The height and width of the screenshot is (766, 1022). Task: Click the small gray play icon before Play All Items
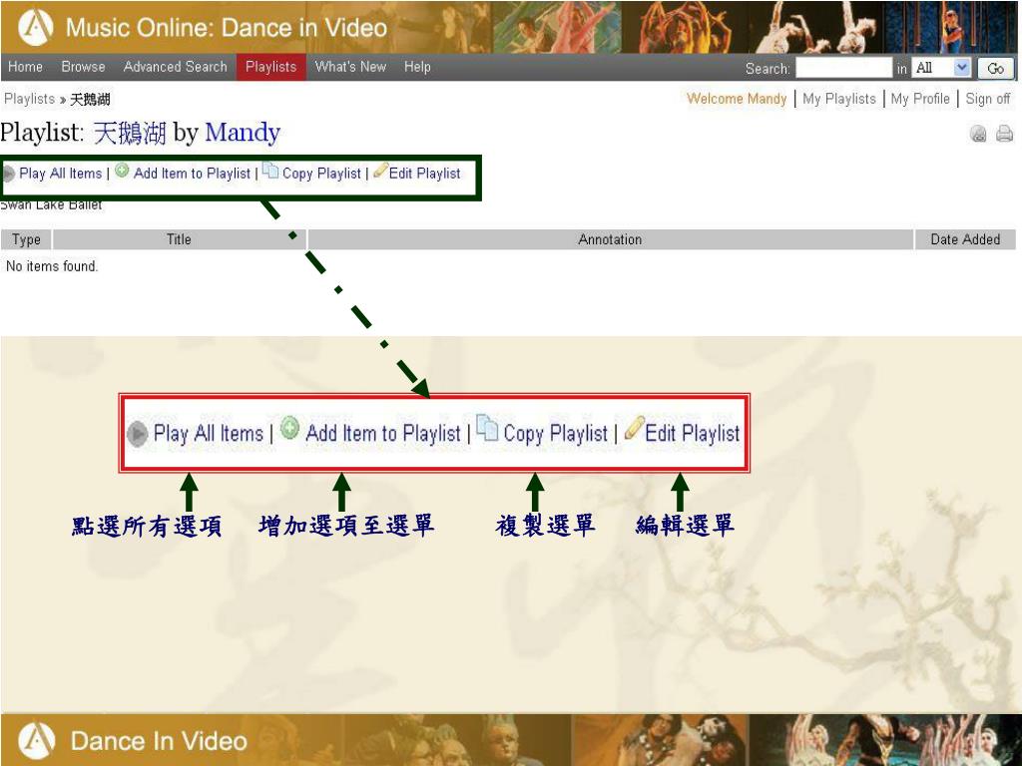(8, 174)
